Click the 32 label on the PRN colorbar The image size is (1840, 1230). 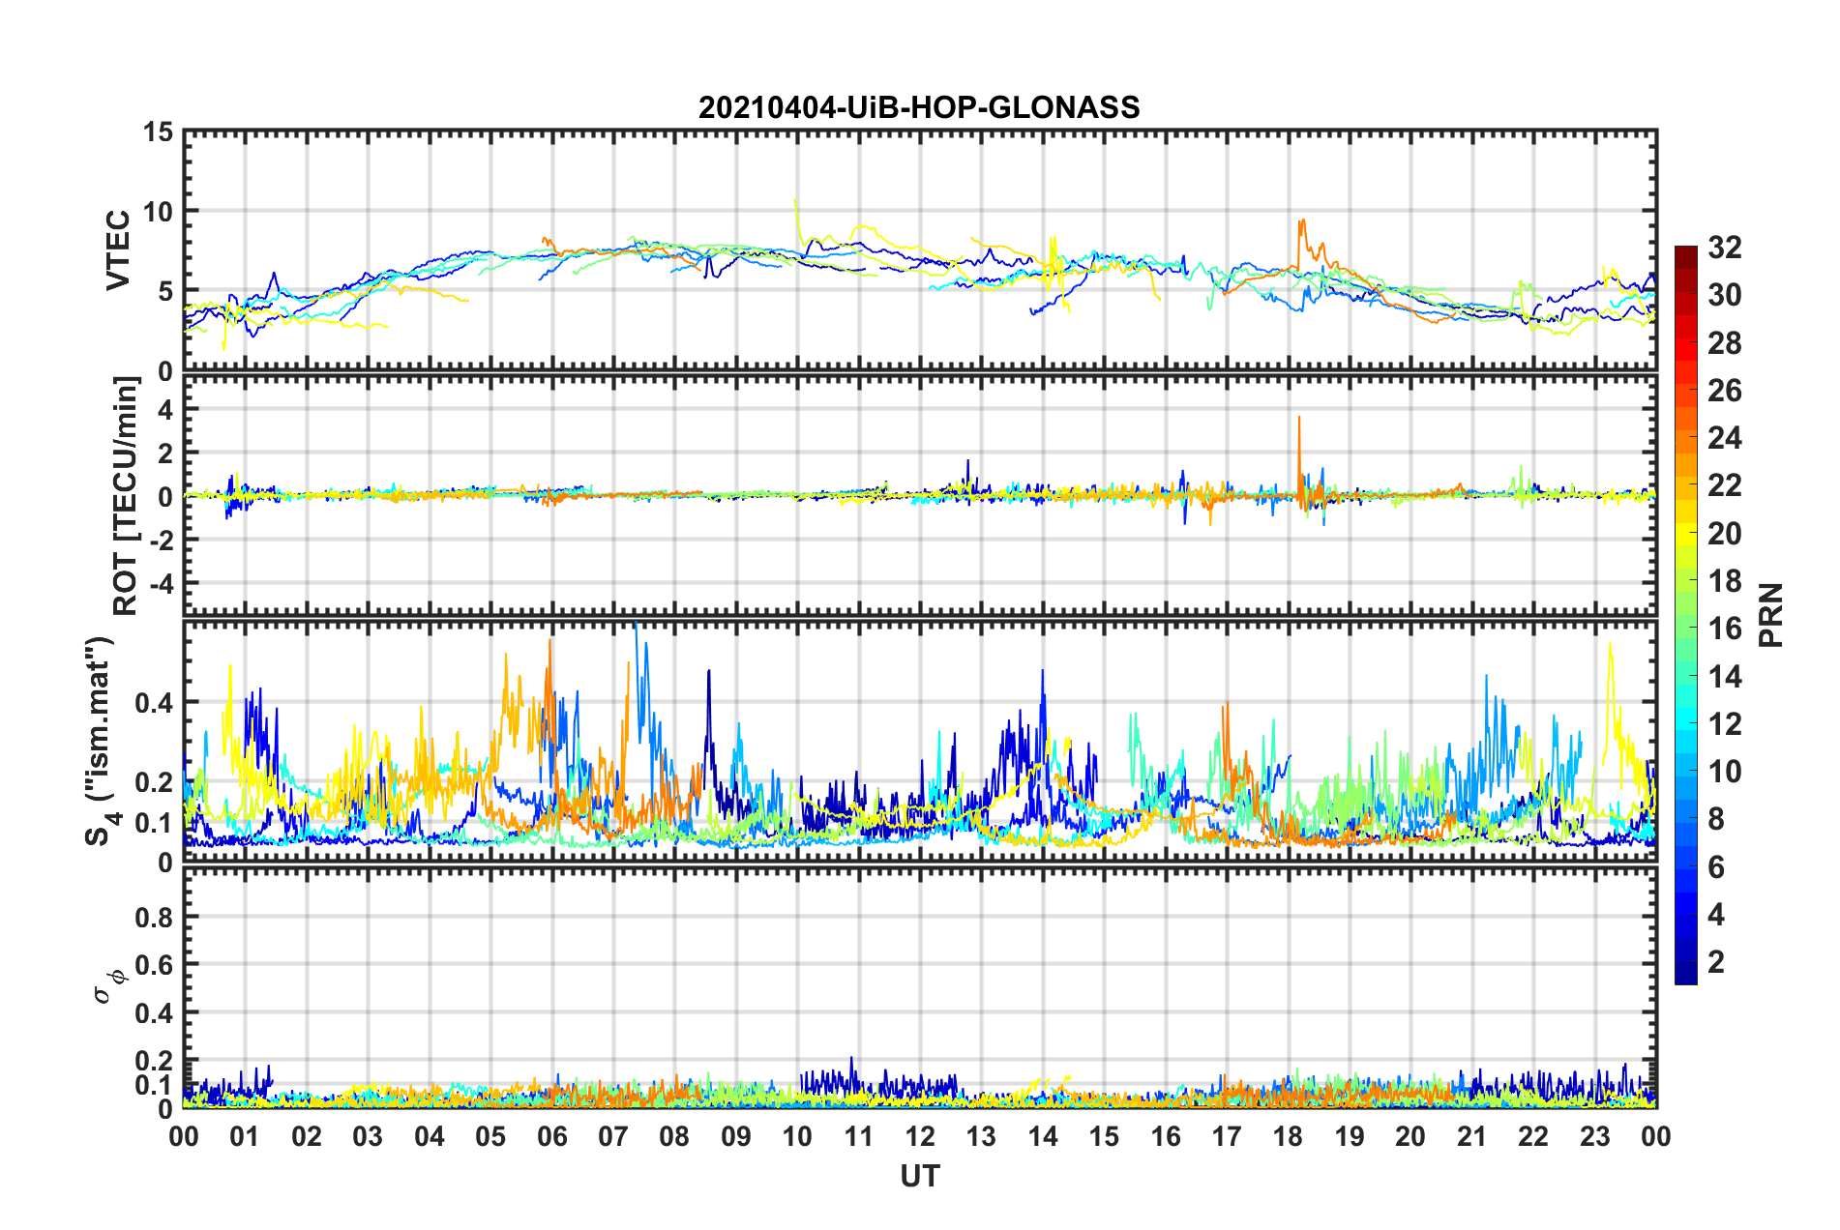[1724, 248]
